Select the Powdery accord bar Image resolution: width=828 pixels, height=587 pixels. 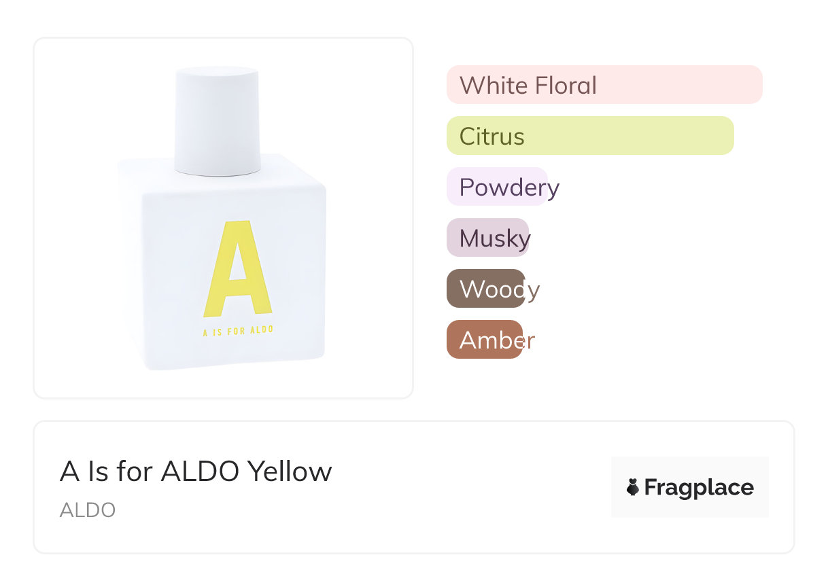coord(498,187)
